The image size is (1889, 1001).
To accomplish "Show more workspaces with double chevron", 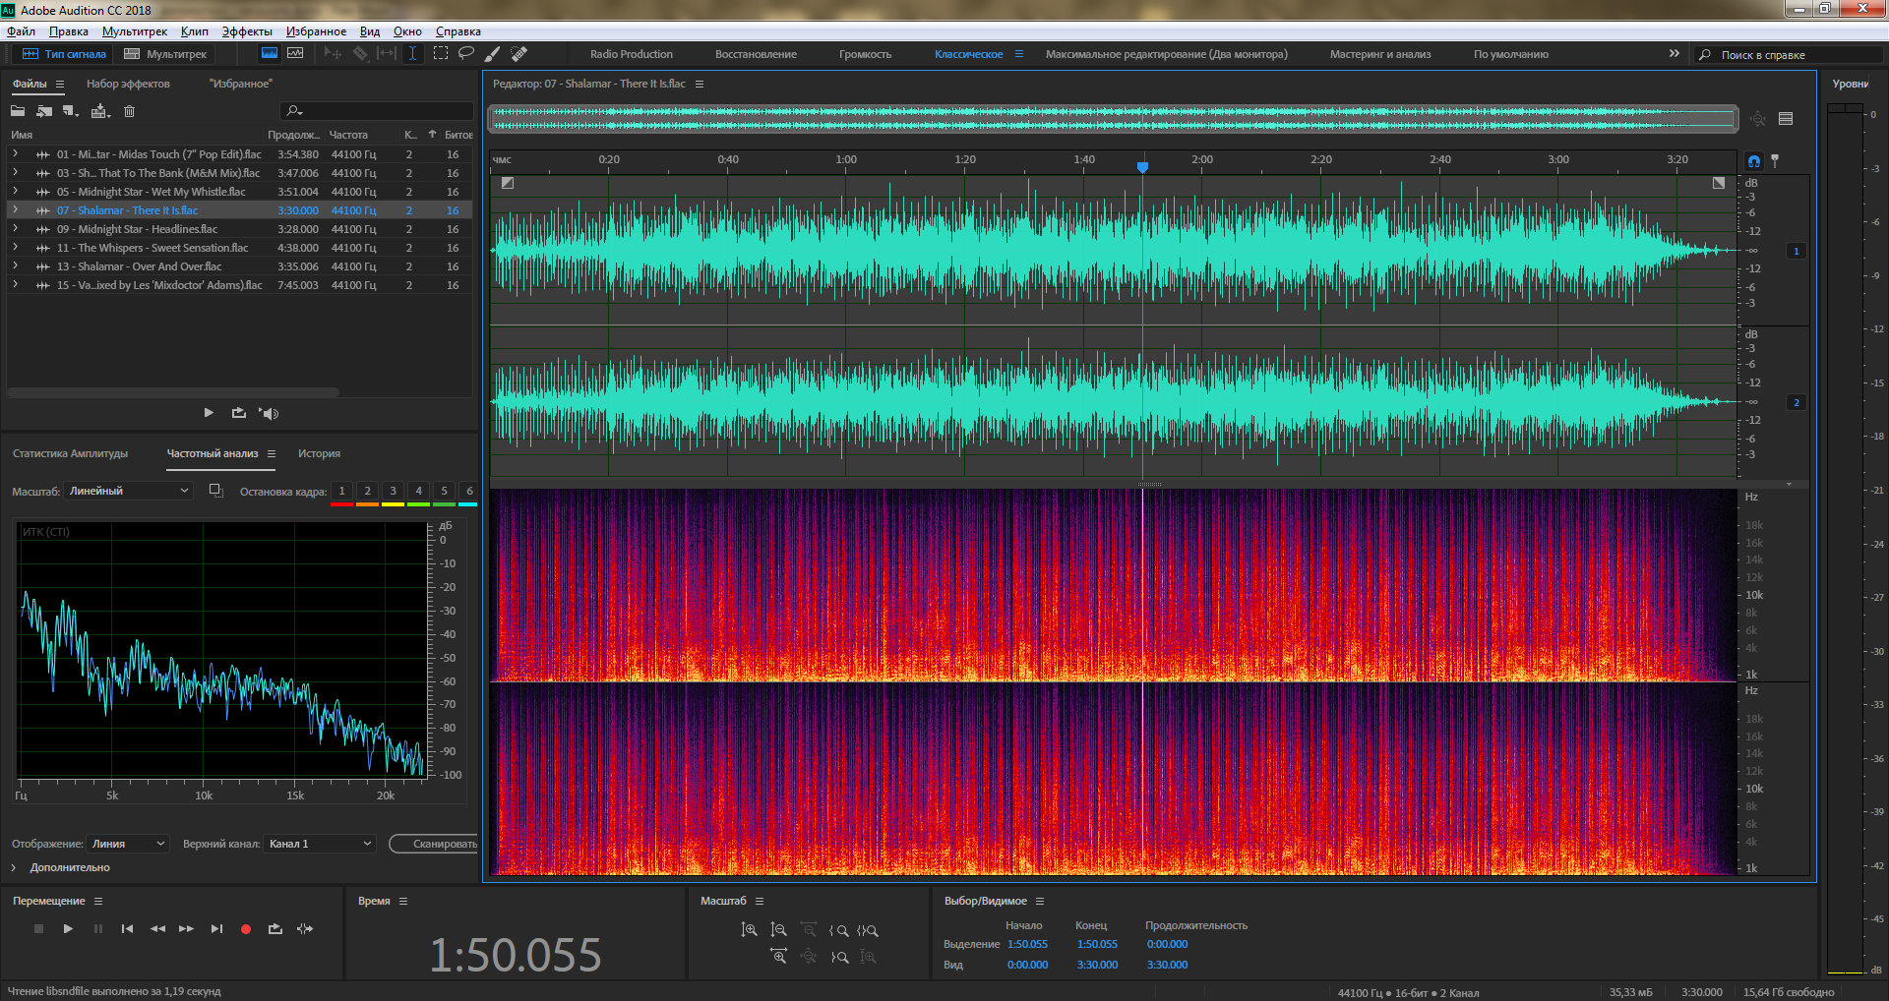I will coord(1675,54).
